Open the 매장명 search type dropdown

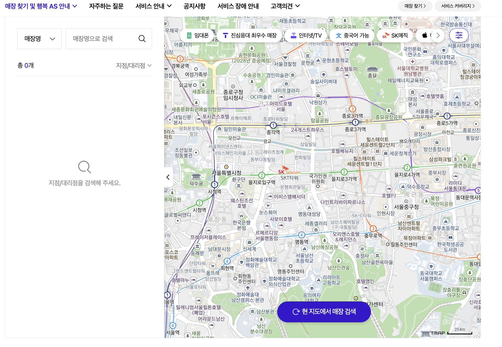coord(40,39)
